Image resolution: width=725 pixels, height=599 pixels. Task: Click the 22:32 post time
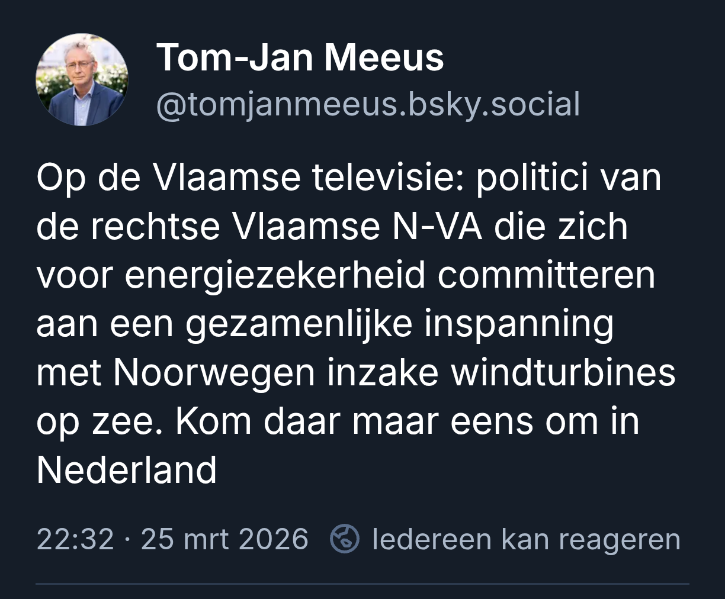(75, 539)
